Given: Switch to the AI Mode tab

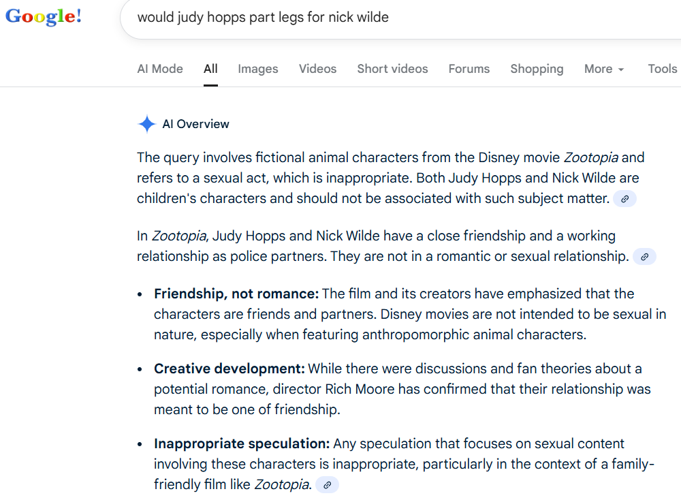Looking at the screenshot, I should (x=160, y=69).
